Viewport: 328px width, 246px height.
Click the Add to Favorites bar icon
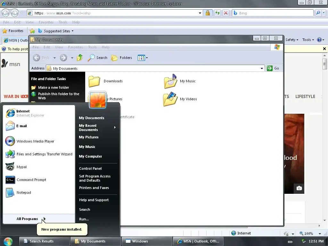[32, 31]
